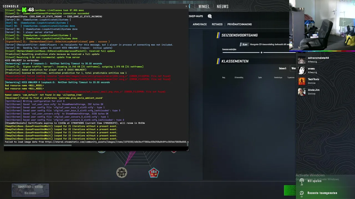Screen dimensions: 355x199
Task: Click the "[Developer] Failed to find ui preference" line
Action: (x=54, y=98)
